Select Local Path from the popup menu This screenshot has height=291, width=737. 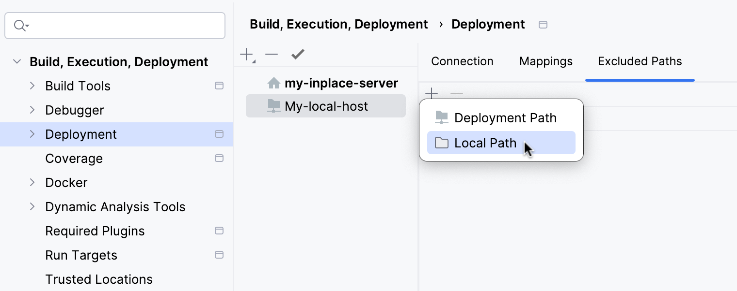485,143
